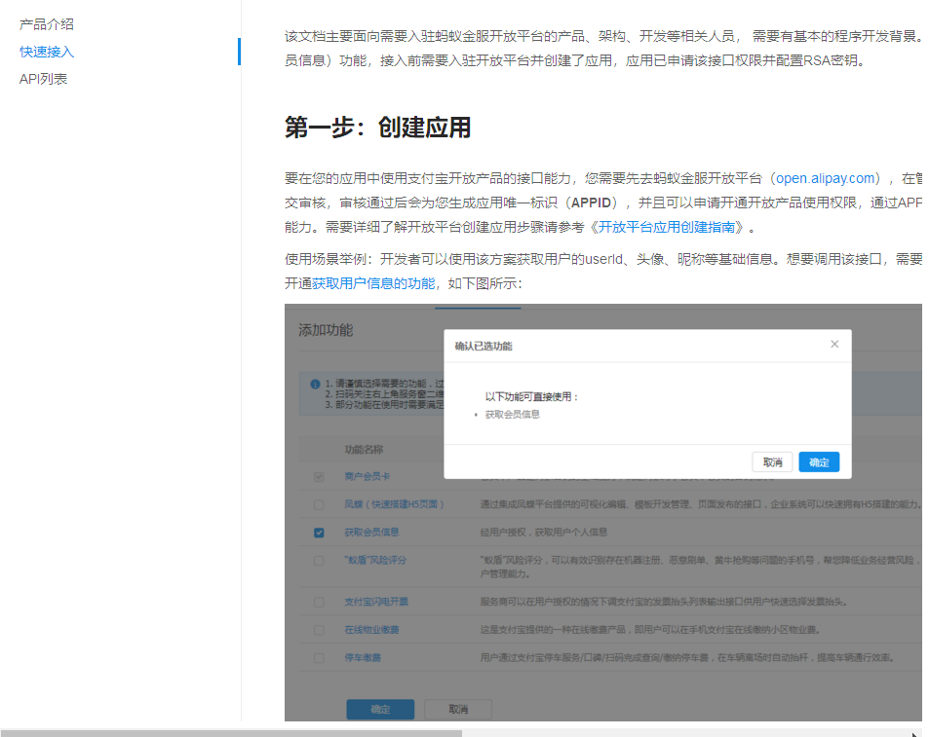Click the horizontal scrollbar thumb
The image size is (929, 737).
coord(231,733)
